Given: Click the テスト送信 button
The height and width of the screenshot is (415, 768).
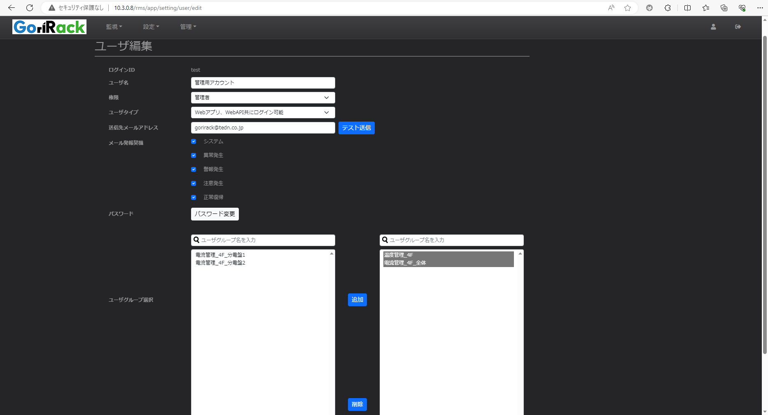Looking at the screenshot, I should [356, 128].
